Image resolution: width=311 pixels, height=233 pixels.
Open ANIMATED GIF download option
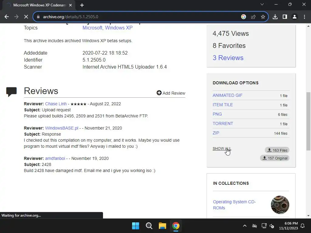[227, 95]
